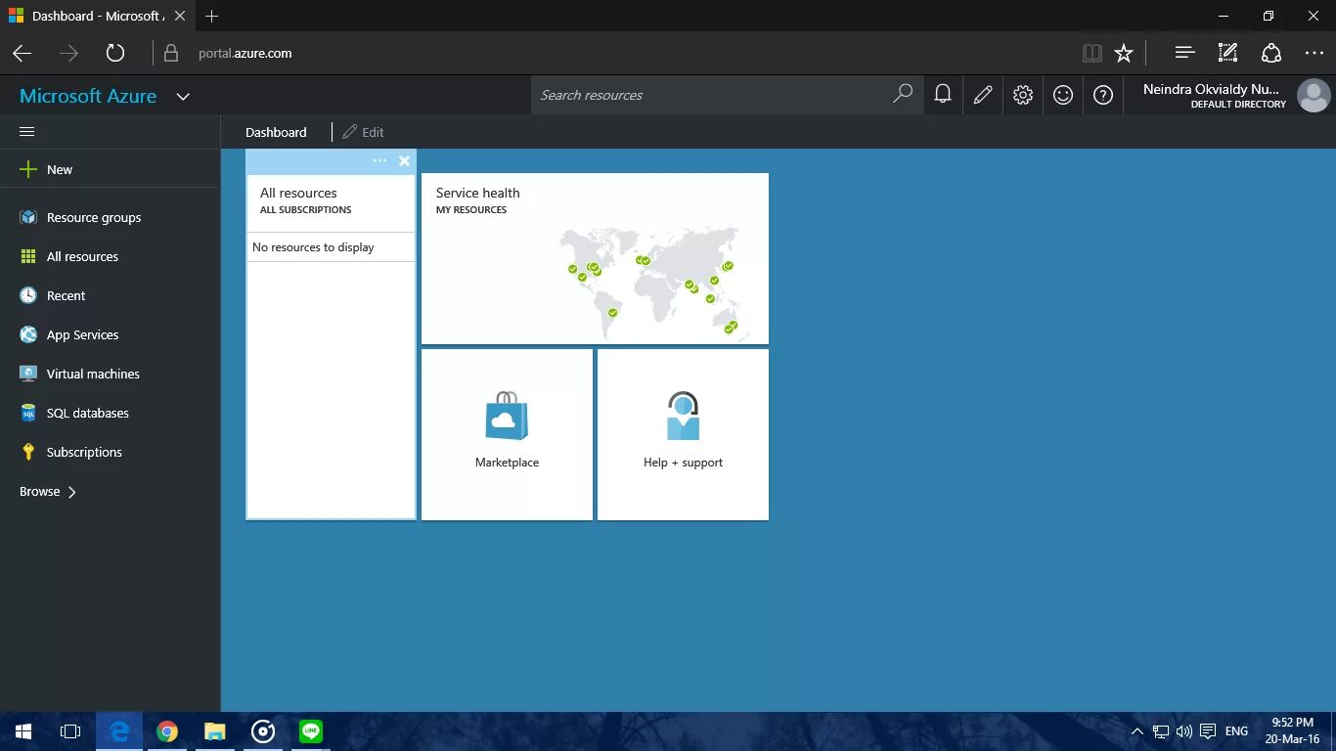The width and height of the screenshot is (1336, 751).
Task: Open the Service health map tile
Action: pyautogui.click(x=595, y=258)
